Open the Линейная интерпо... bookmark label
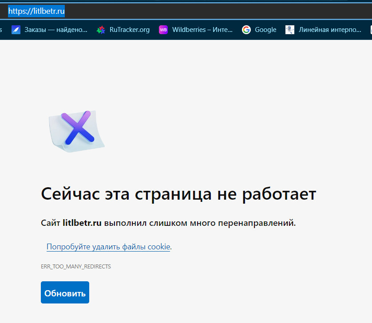Image resolution: width=372 pixels, height=323 pixels. pos(330,30)
